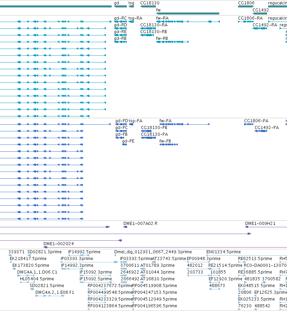Select the CG1492-PA protein feature
The image size is (287, 311).
[x=261, y=131]
